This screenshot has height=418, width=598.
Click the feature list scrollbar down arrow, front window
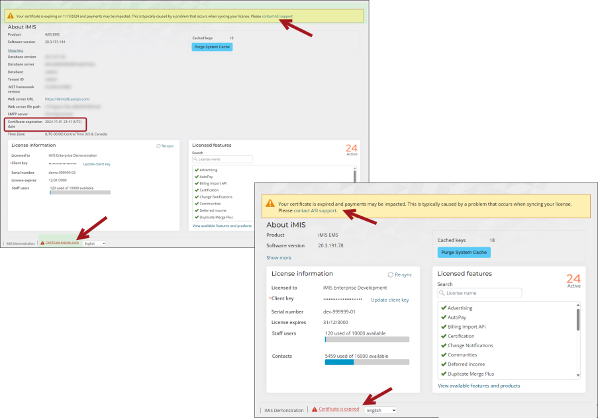point(577,375)
